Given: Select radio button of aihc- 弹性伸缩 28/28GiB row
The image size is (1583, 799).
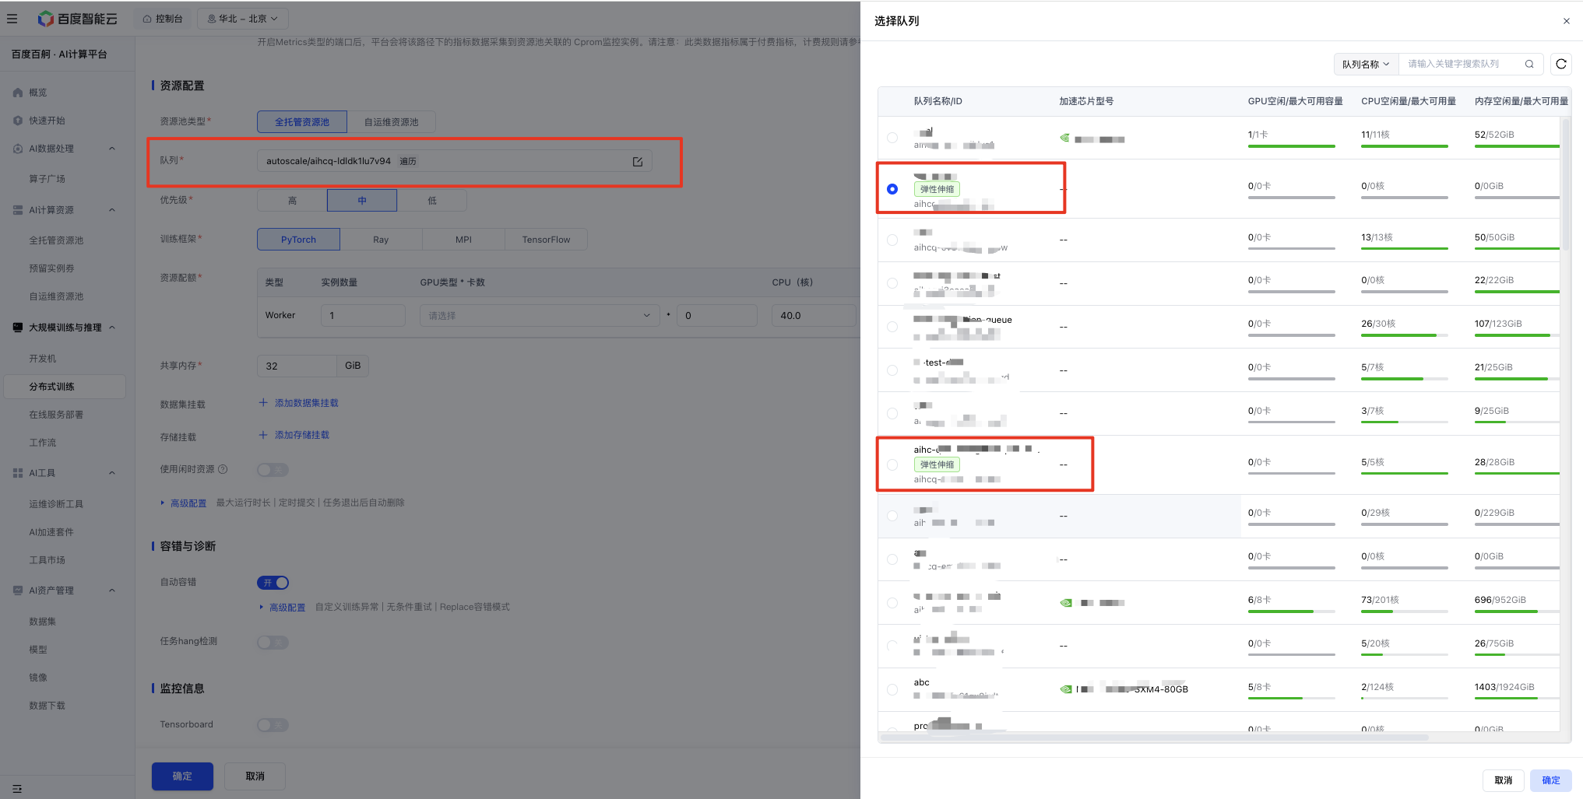Looking at the screenshot, I should (x=892, y=464).
